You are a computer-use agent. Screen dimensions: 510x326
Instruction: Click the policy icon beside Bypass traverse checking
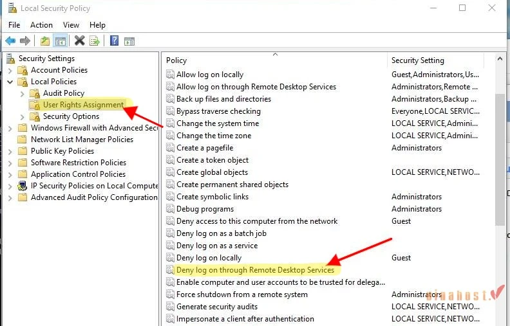pos(170,111)
